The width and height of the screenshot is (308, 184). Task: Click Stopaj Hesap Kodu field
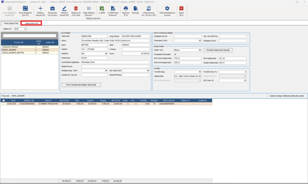233,63
